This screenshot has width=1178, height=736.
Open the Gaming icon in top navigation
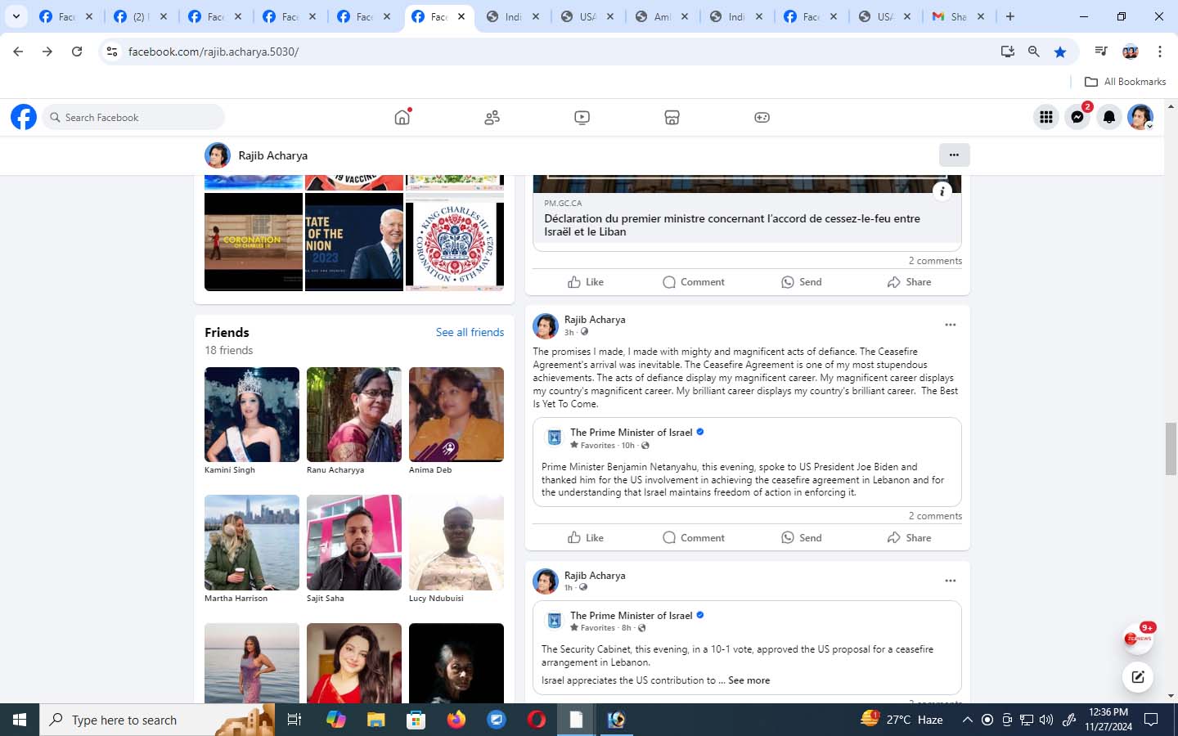click(762, 117)
